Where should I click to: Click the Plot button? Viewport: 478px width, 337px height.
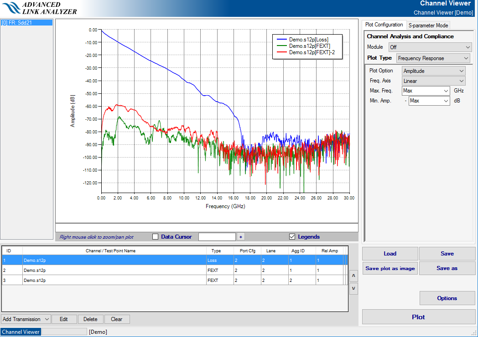[x=418, y=317]
